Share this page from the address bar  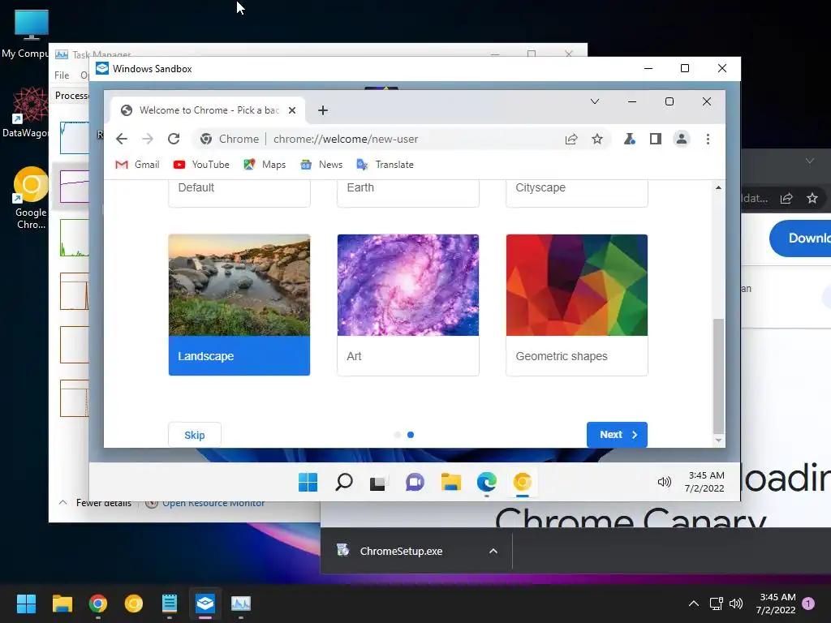(x=571, y=139)
